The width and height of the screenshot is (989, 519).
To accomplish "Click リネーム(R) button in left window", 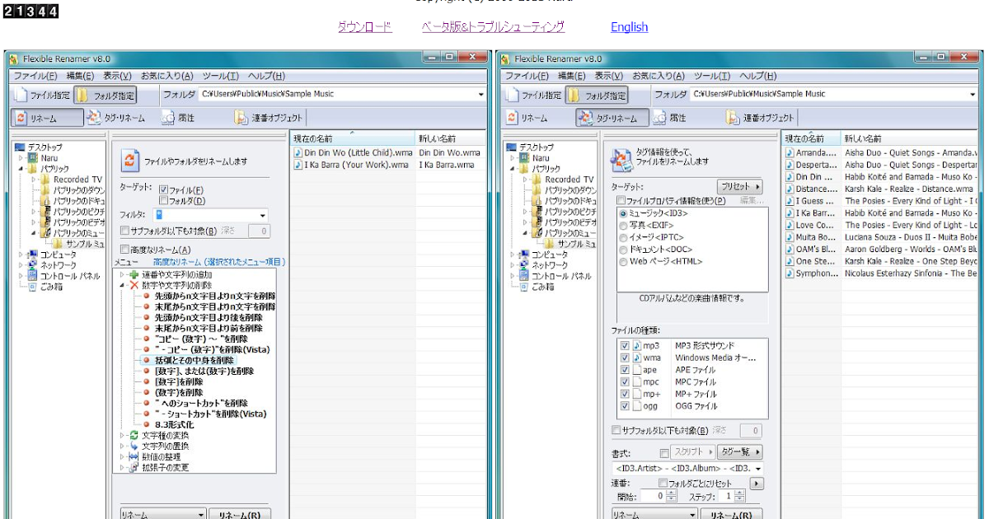I will click(240, 515).
